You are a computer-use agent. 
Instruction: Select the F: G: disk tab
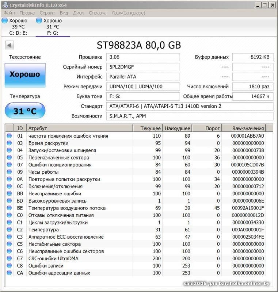pyautogui.click(x=53, y=27)
